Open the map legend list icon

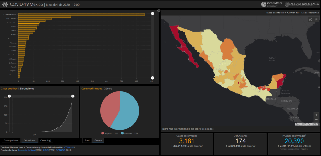coord(316,19)
